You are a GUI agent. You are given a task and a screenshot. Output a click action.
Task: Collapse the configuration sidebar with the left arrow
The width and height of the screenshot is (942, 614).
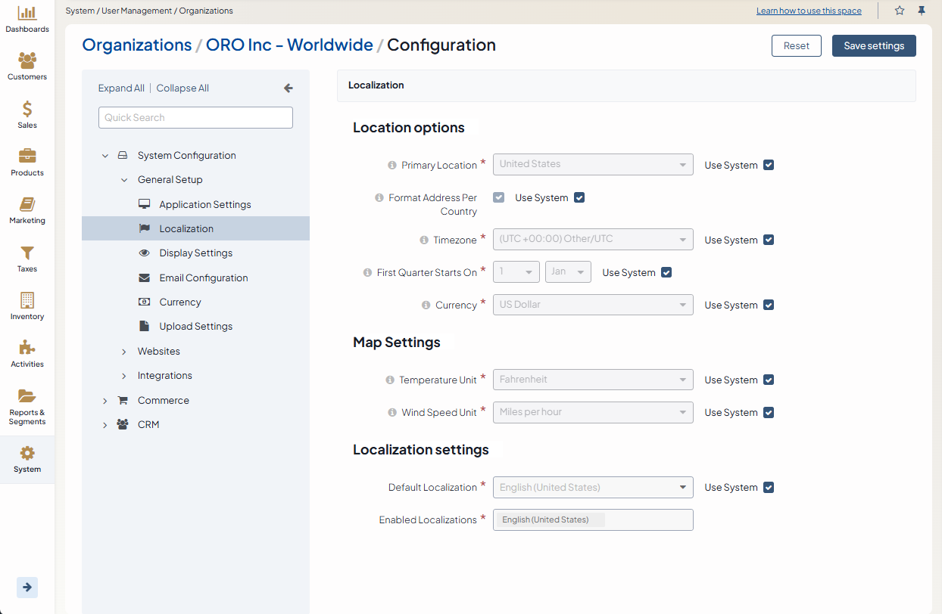coord(288,88)
